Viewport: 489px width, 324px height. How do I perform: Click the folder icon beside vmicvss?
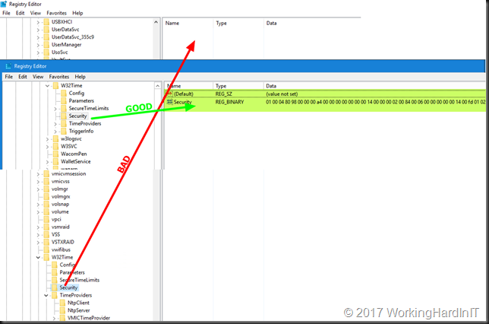(46, 181)
